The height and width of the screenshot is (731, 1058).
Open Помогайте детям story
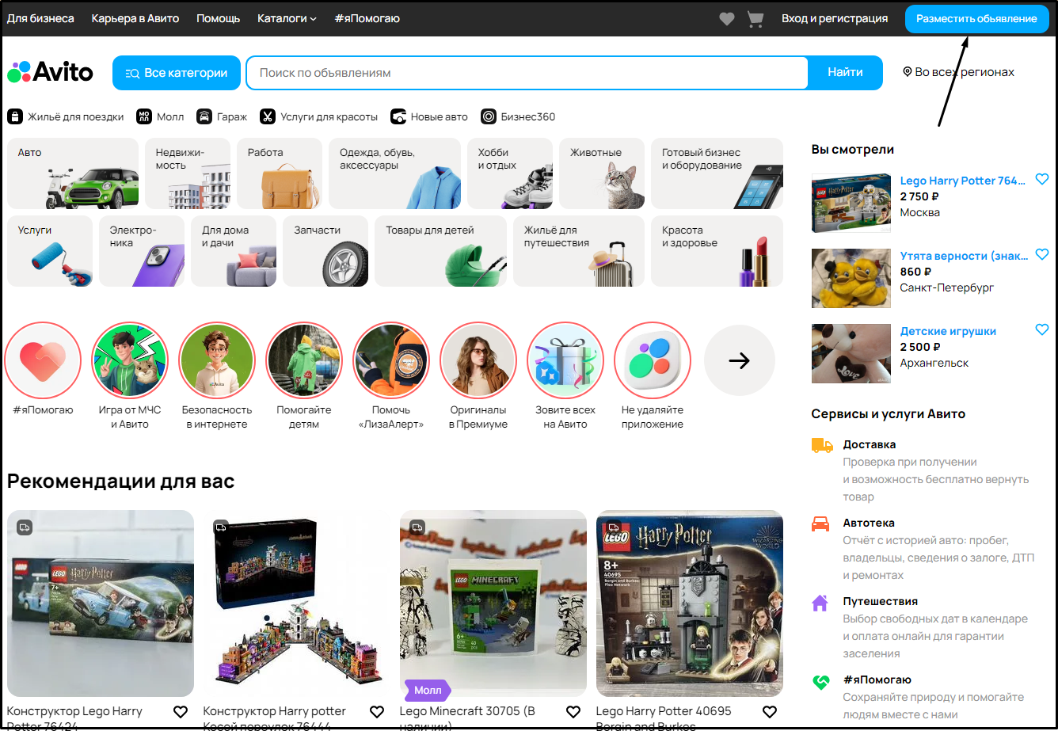304,360
